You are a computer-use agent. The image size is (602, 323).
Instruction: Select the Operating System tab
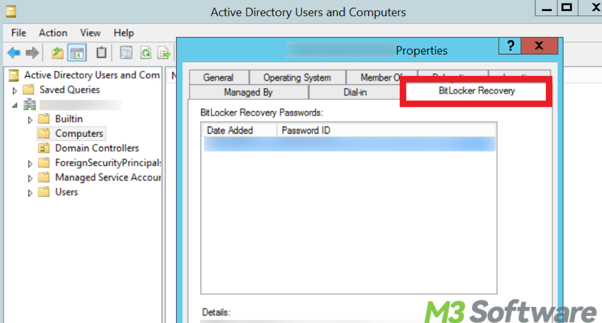pos(297,77)
